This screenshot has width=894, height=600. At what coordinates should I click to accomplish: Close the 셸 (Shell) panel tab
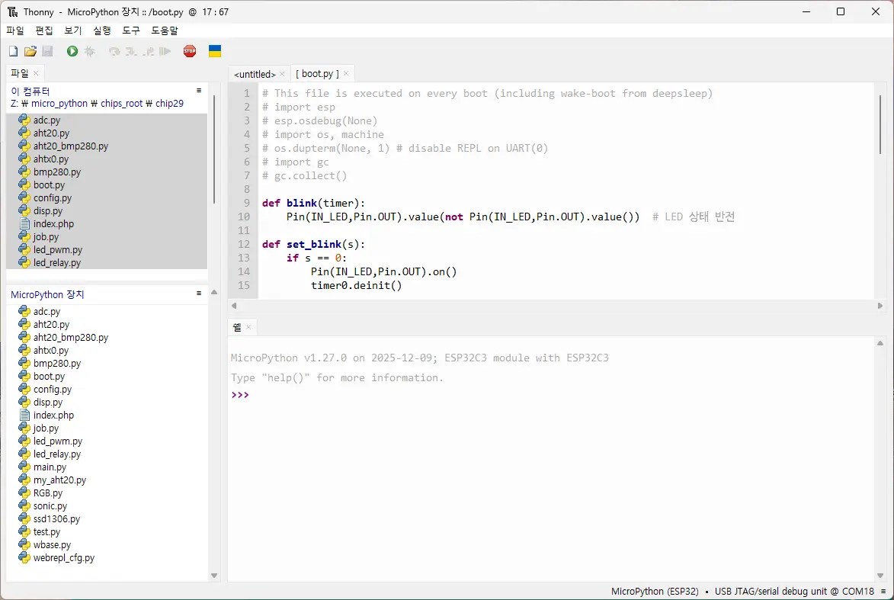point(248,328)
